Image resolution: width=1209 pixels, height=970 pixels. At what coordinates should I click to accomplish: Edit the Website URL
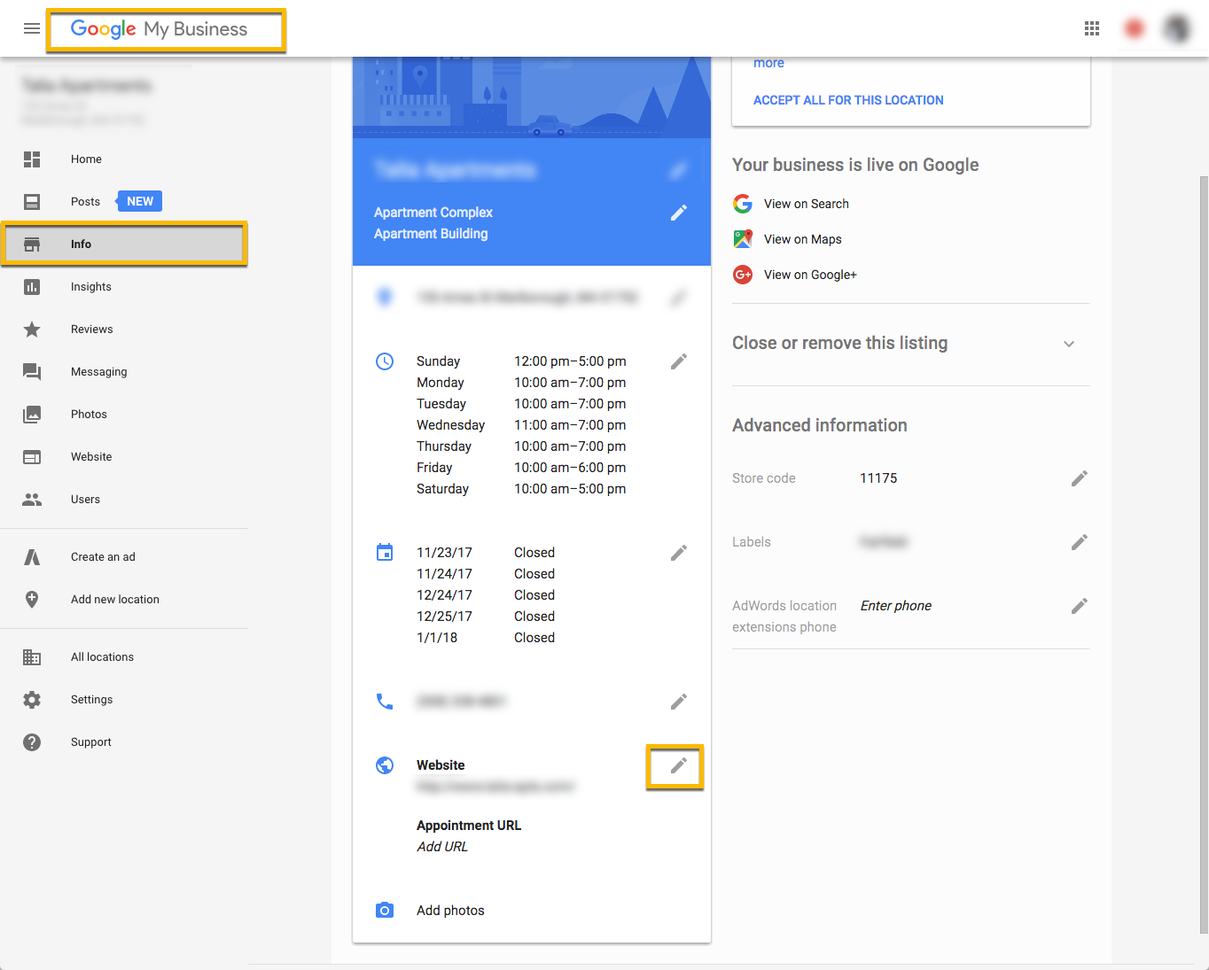tap(679, 765)
